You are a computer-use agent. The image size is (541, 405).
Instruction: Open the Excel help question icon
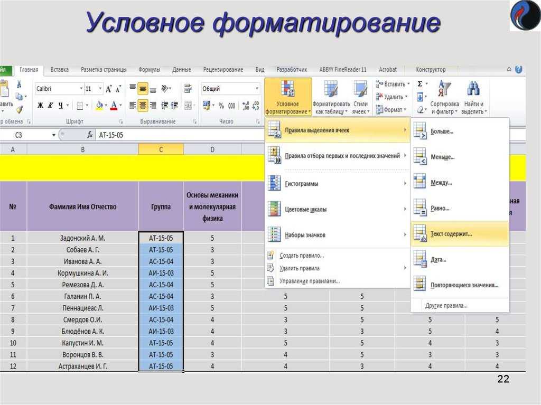(x=519, y=69)
